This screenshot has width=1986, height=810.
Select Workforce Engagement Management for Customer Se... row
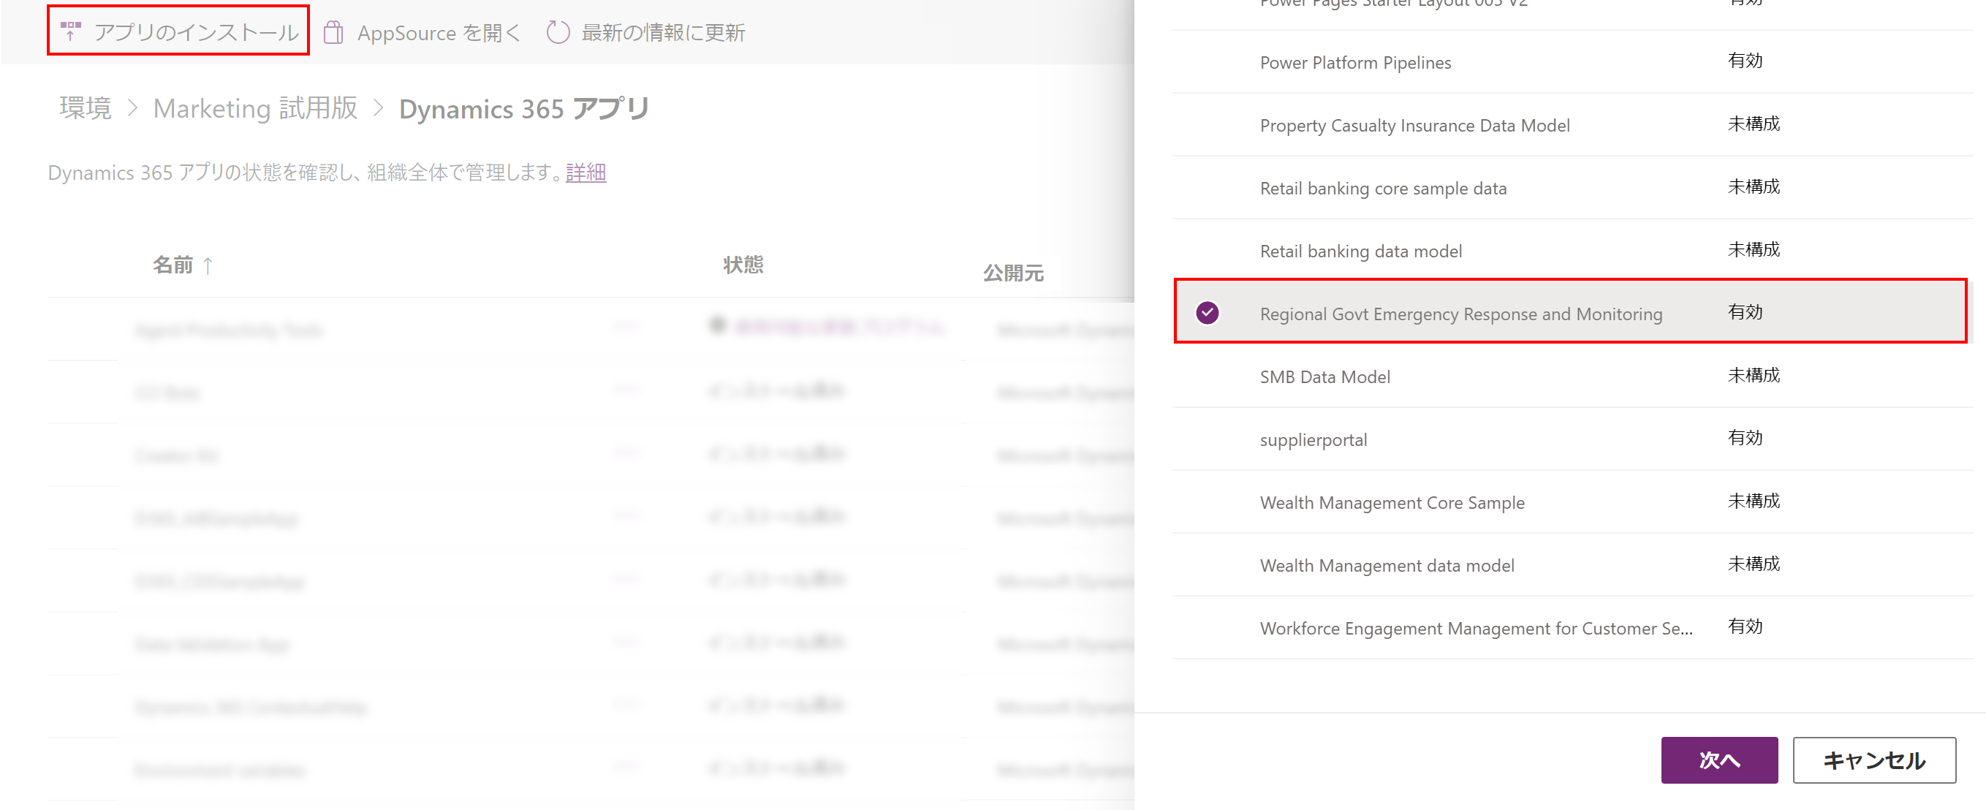(1572, 628)
